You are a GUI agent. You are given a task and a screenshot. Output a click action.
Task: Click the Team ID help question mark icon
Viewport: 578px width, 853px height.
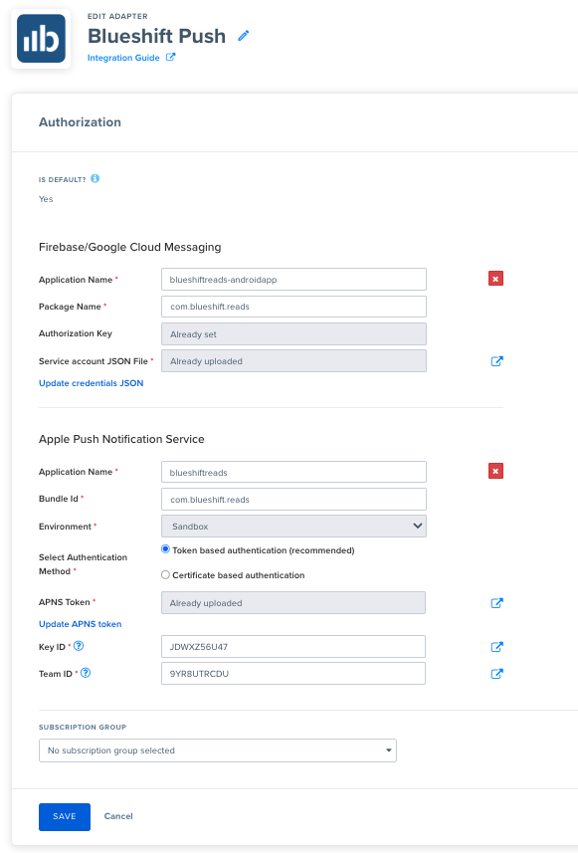coord(86,673)
